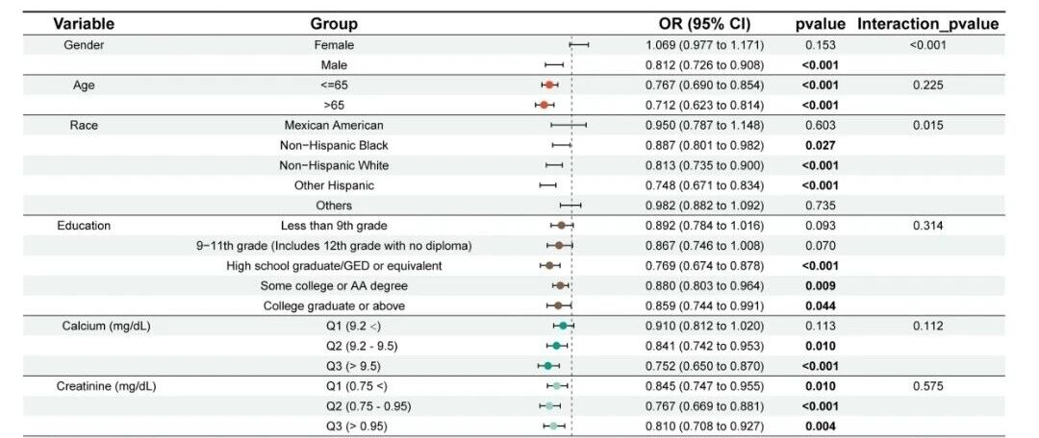Click the teal marker for Calcium Q1
This screenshot has height=438, width=1039.
coord(563,326)
